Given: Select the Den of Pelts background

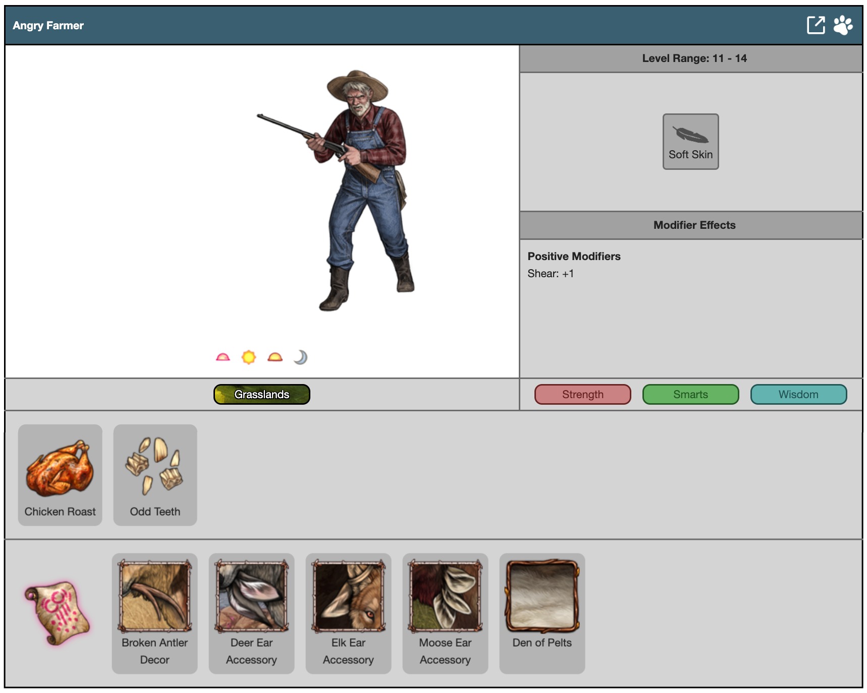Looking at the screenshot, I should (x=542, y=613).
